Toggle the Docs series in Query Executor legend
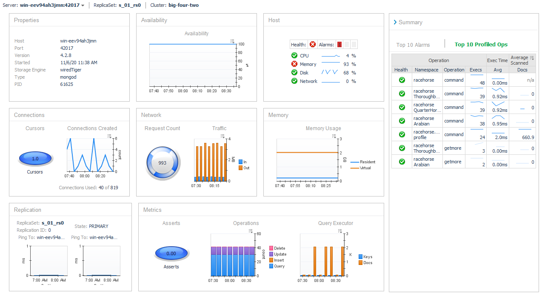542x296 pixels. click(x=361, y=263)
